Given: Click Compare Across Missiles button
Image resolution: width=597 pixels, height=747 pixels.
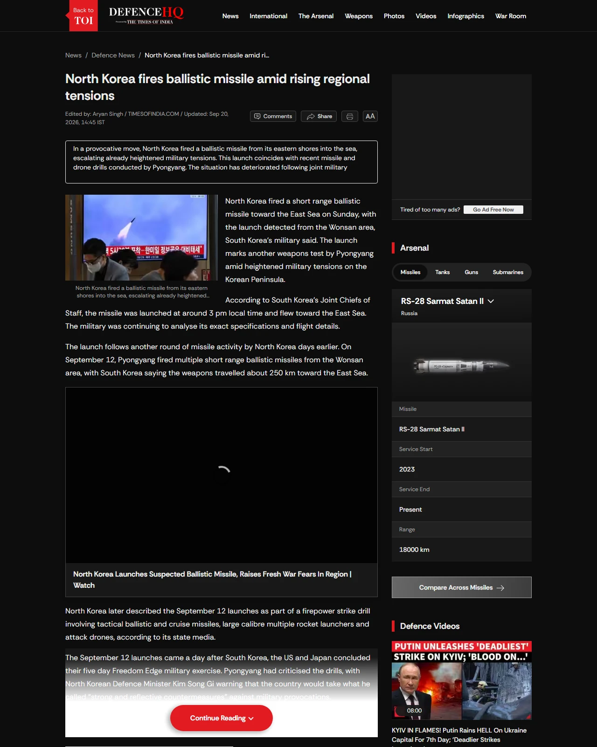Looking at the screenshot, I should tap(462, 587).
